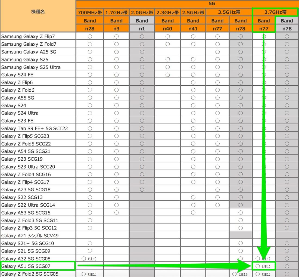Click the n3 band label

tap(116, 29)
